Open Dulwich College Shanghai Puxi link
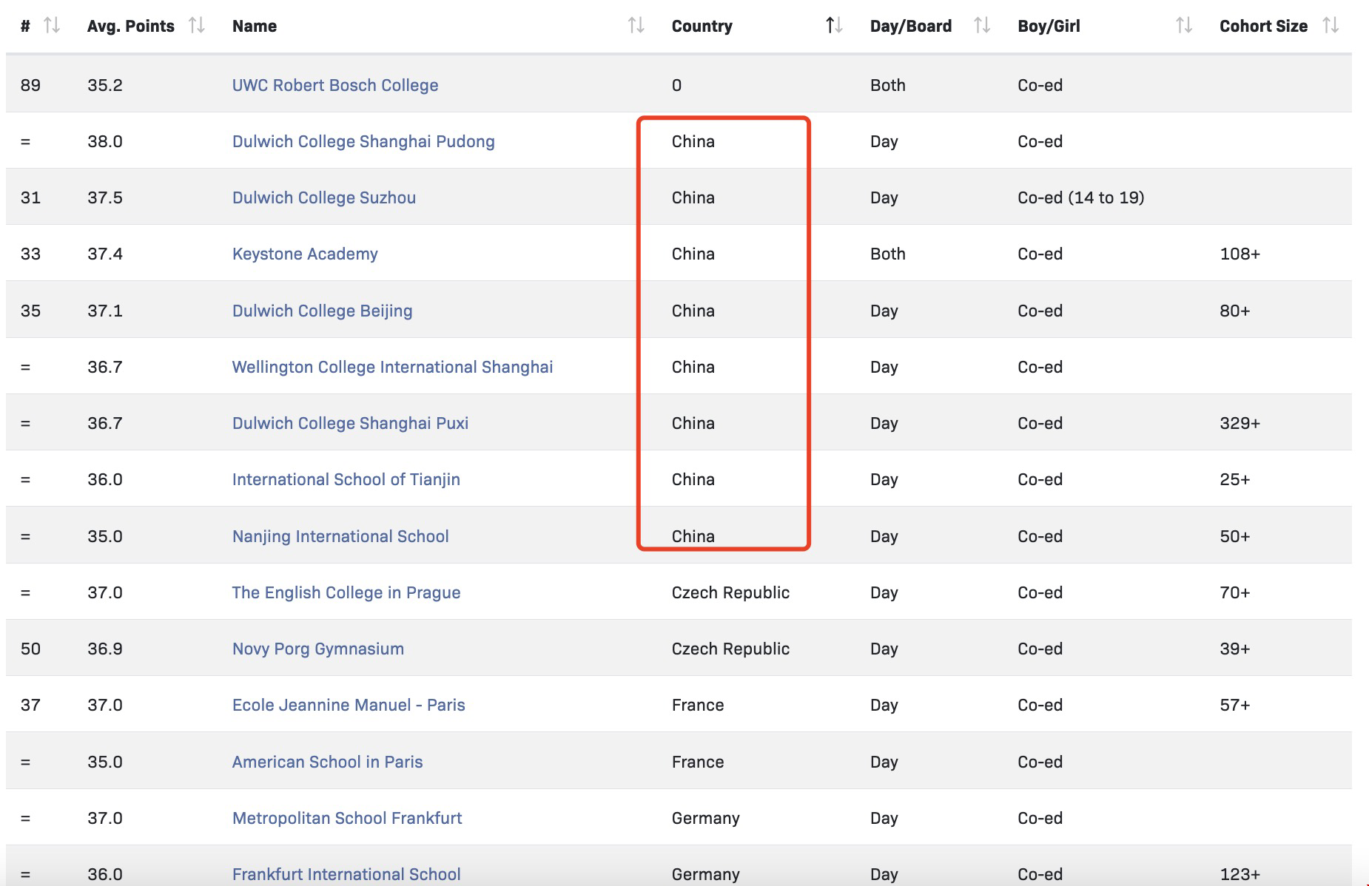Image resolution: width=1369 pixels, height=886 pixels. click(x=351, y=423)
